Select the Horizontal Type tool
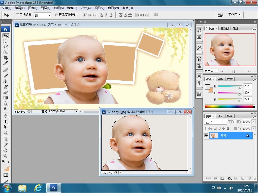 (x=6, y=121)
